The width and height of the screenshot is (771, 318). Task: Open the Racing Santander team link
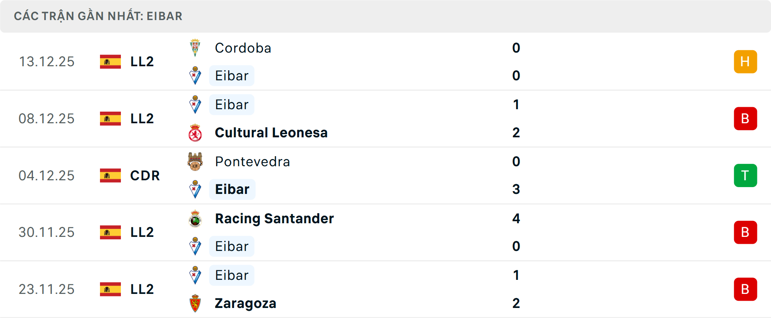[x=274, y=219]
